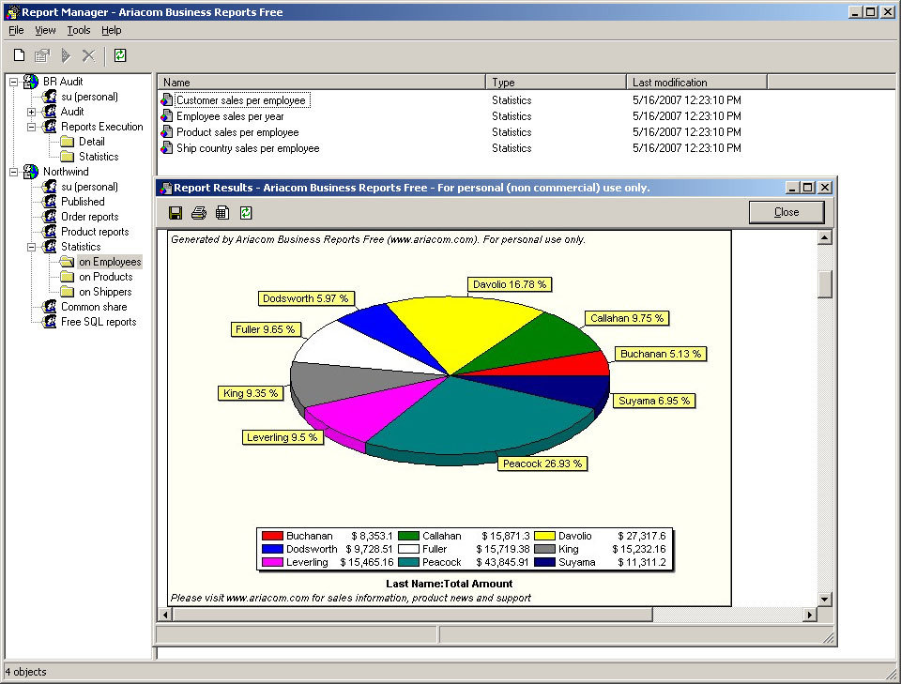Close the Report Results with Close button
The width and height of the screenshot is (901, 684).
coord(786,212)
